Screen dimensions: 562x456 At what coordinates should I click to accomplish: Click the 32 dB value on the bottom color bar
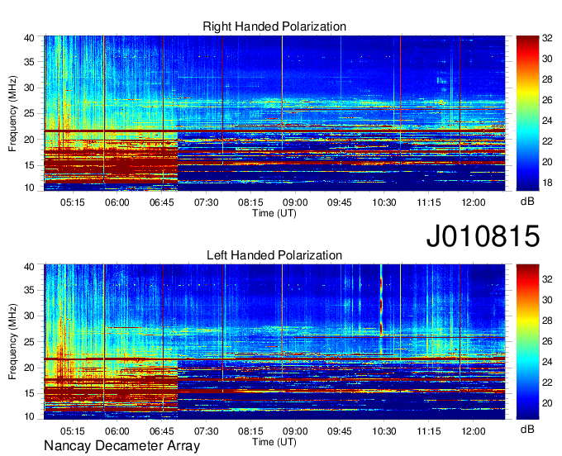547,279
